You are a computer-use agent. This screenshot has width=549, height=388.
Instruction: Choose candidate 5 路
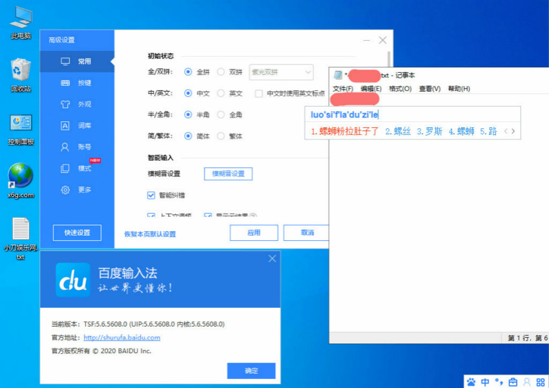point(488,131)
